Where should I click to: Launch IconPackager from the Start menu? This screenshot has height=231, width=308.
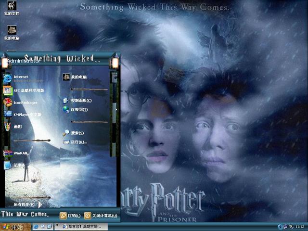[x=20, y=103]
